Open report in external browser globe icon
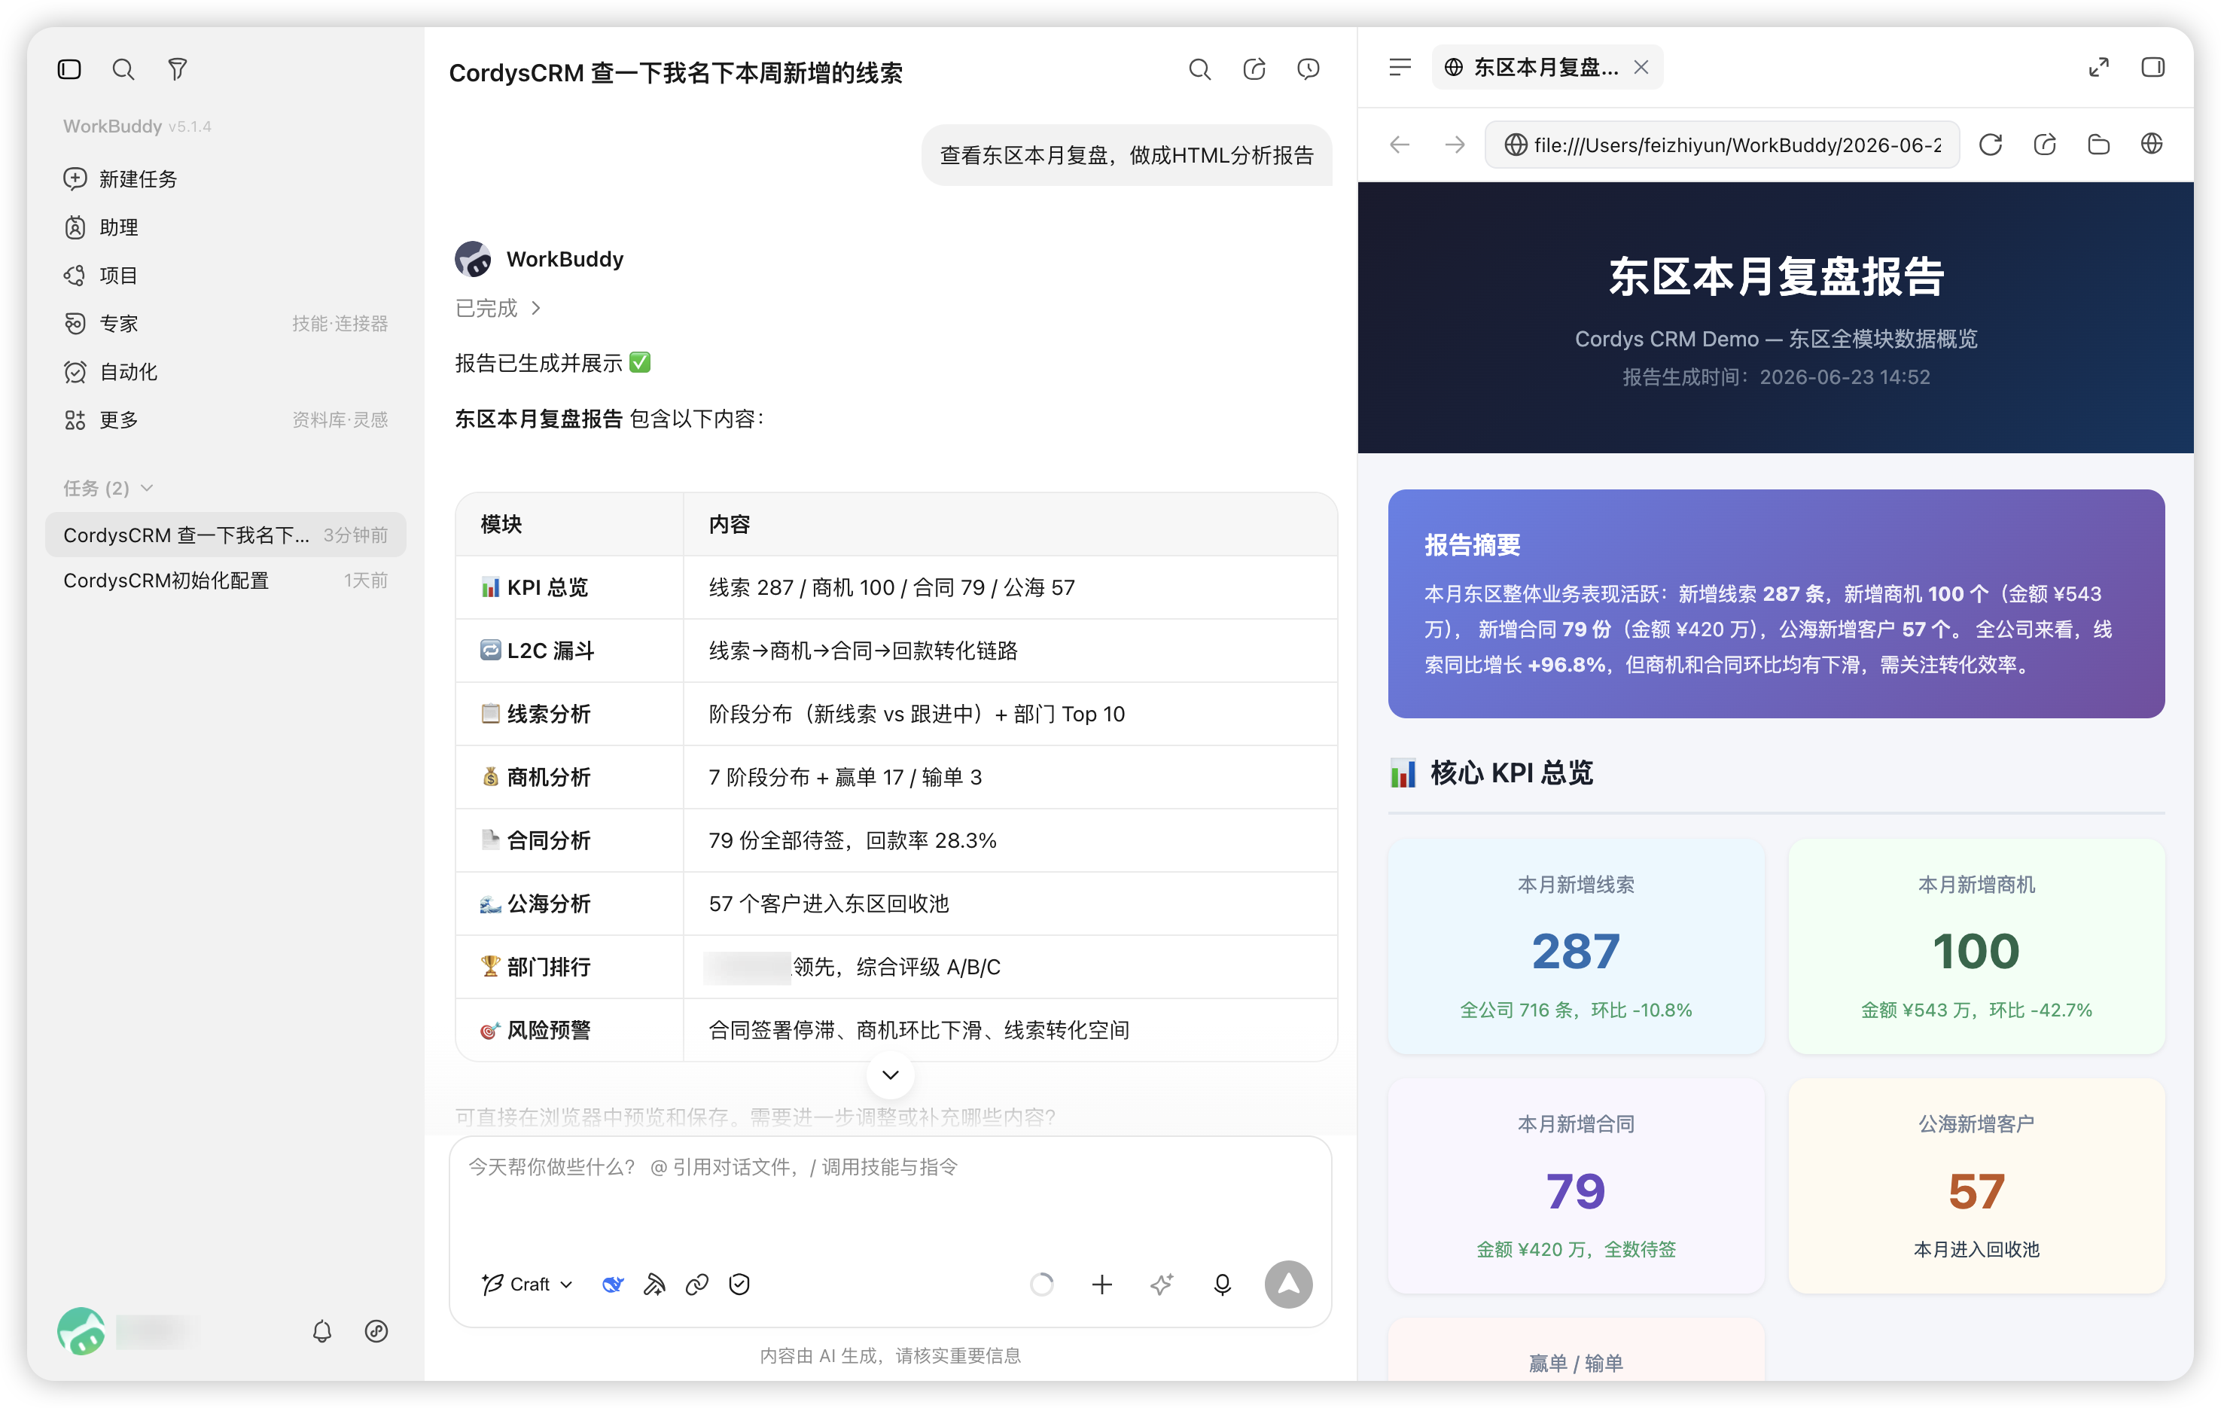This screenshot has height=1408, width=2221. point(2152,145)
